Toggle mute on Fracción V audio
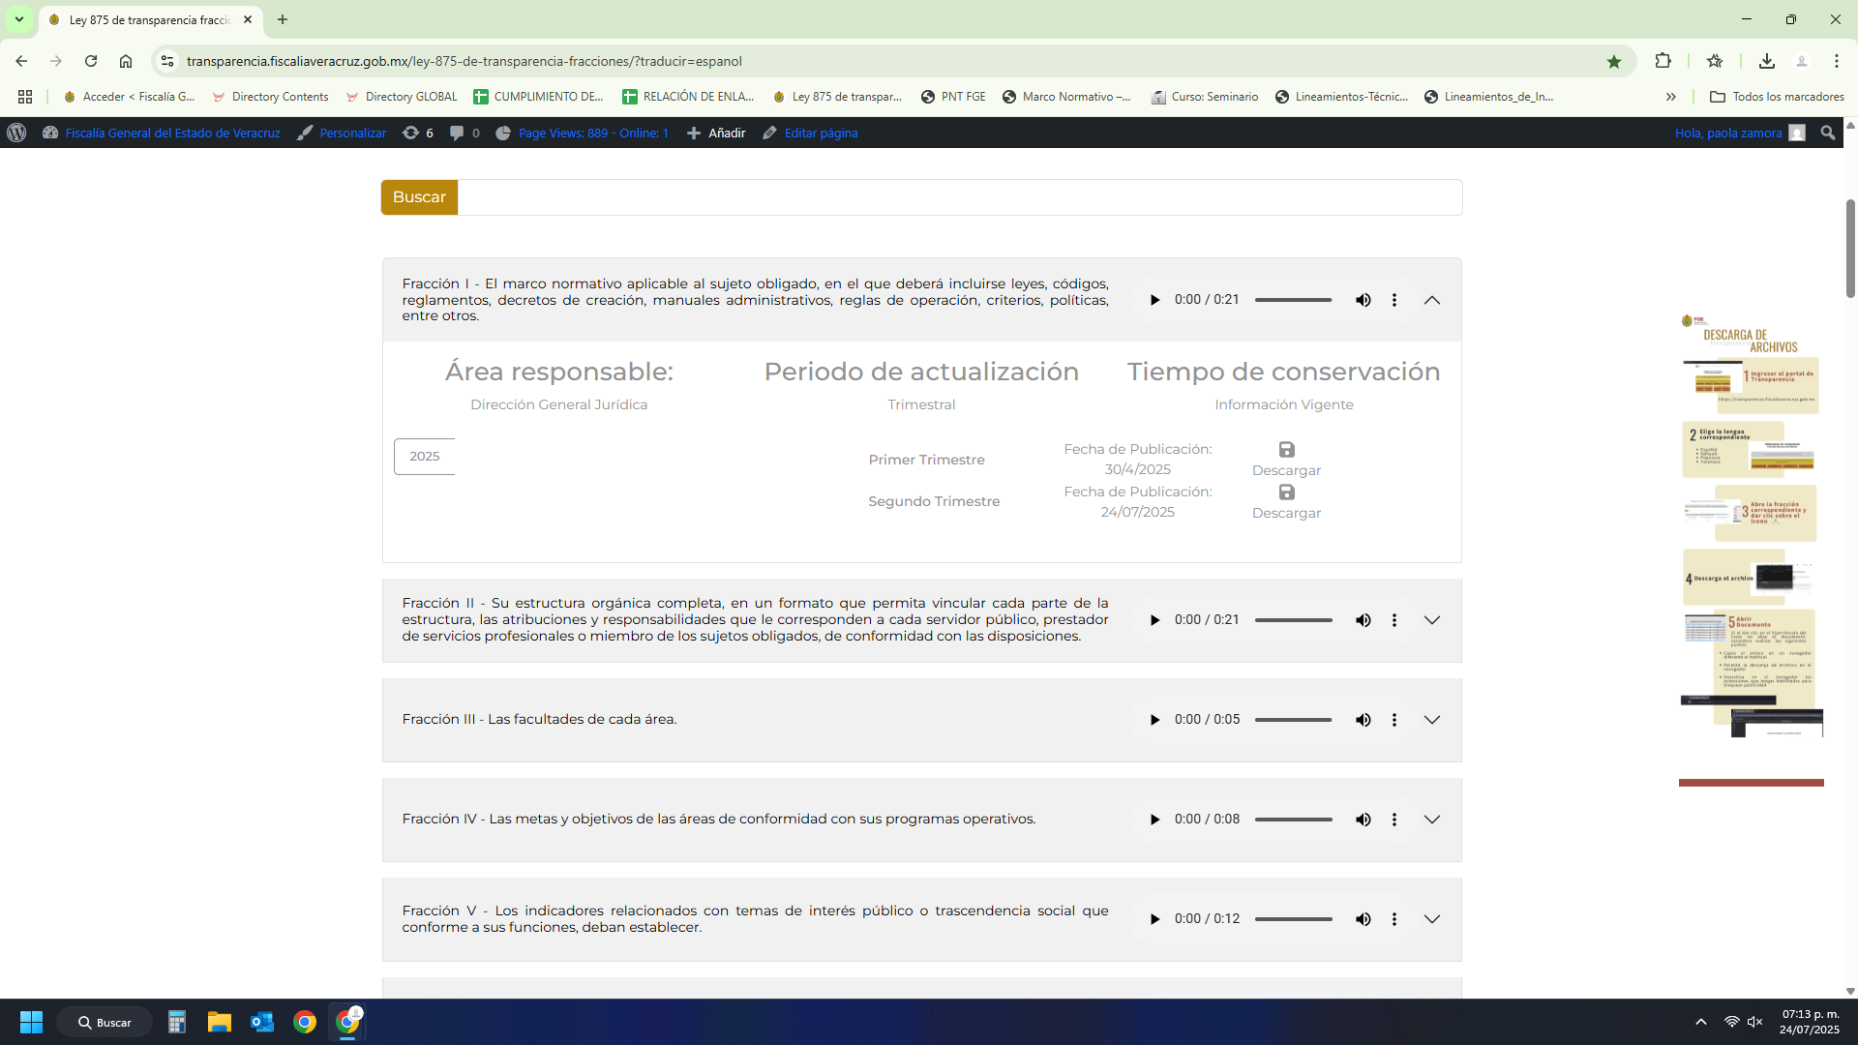Image resolution: width=1858 pixels, height=1045 pixels. pos(1364,919)
